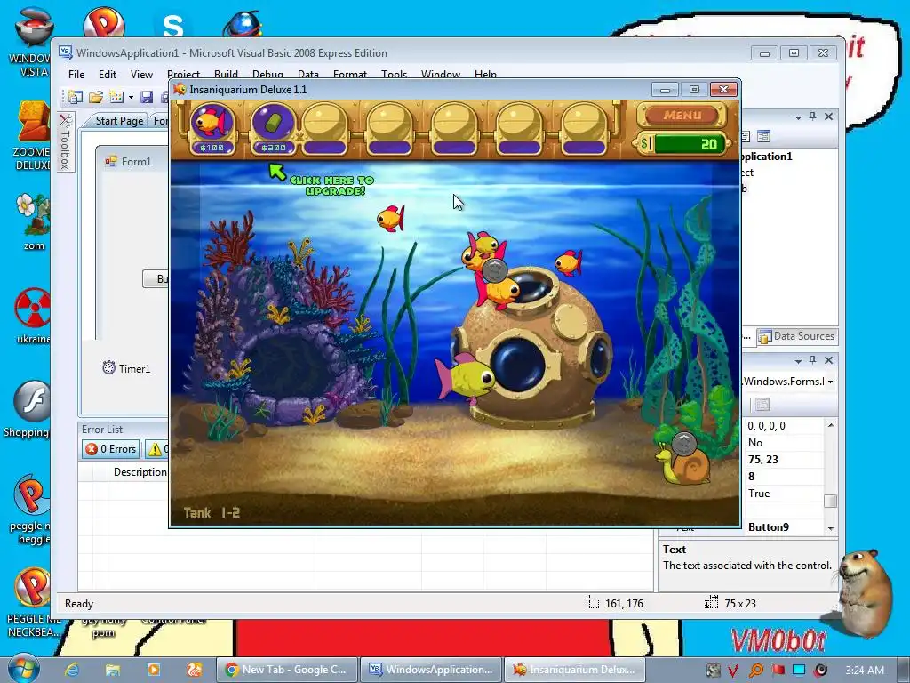This screenshot has width=910, height=683.
Task: Switch to the Start Page tab
Action: (x=119, y=120)
